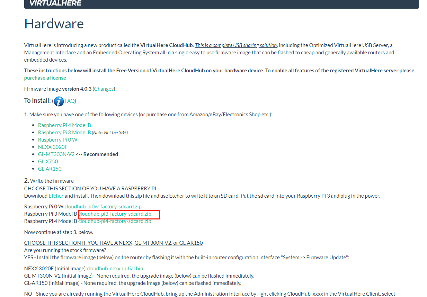Open the GL-MT300N-V2 device link
The width and height of the screenshot is (427, 297).
tap(56, 154)
